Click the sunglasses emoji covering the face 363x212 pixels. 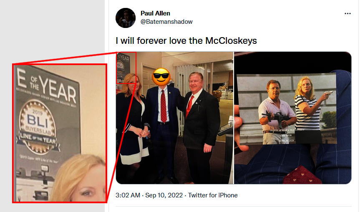click(161, 76)
